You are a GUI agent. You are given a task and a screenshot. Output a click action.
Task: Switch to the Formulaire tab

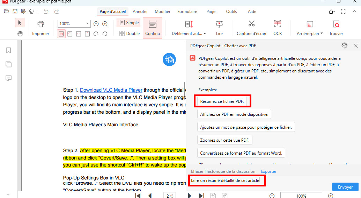click(187, 11)
